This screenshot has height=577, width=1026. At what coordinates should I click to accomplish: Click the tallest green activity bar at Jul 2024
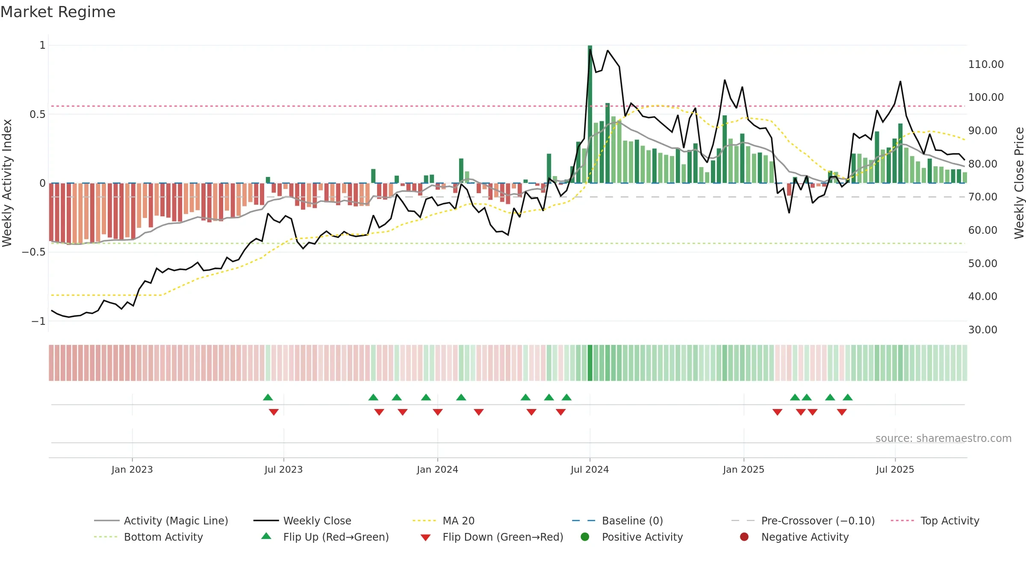coord(590,114)
